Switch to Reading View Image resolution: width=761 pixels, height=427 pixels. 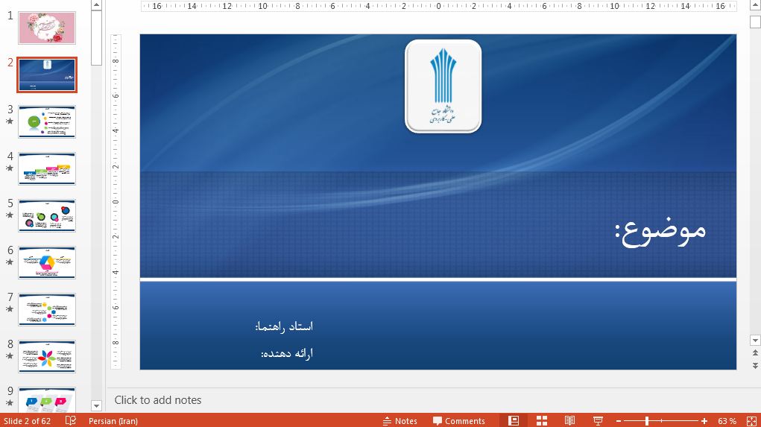pyautogui.click(x=569, y=421)
